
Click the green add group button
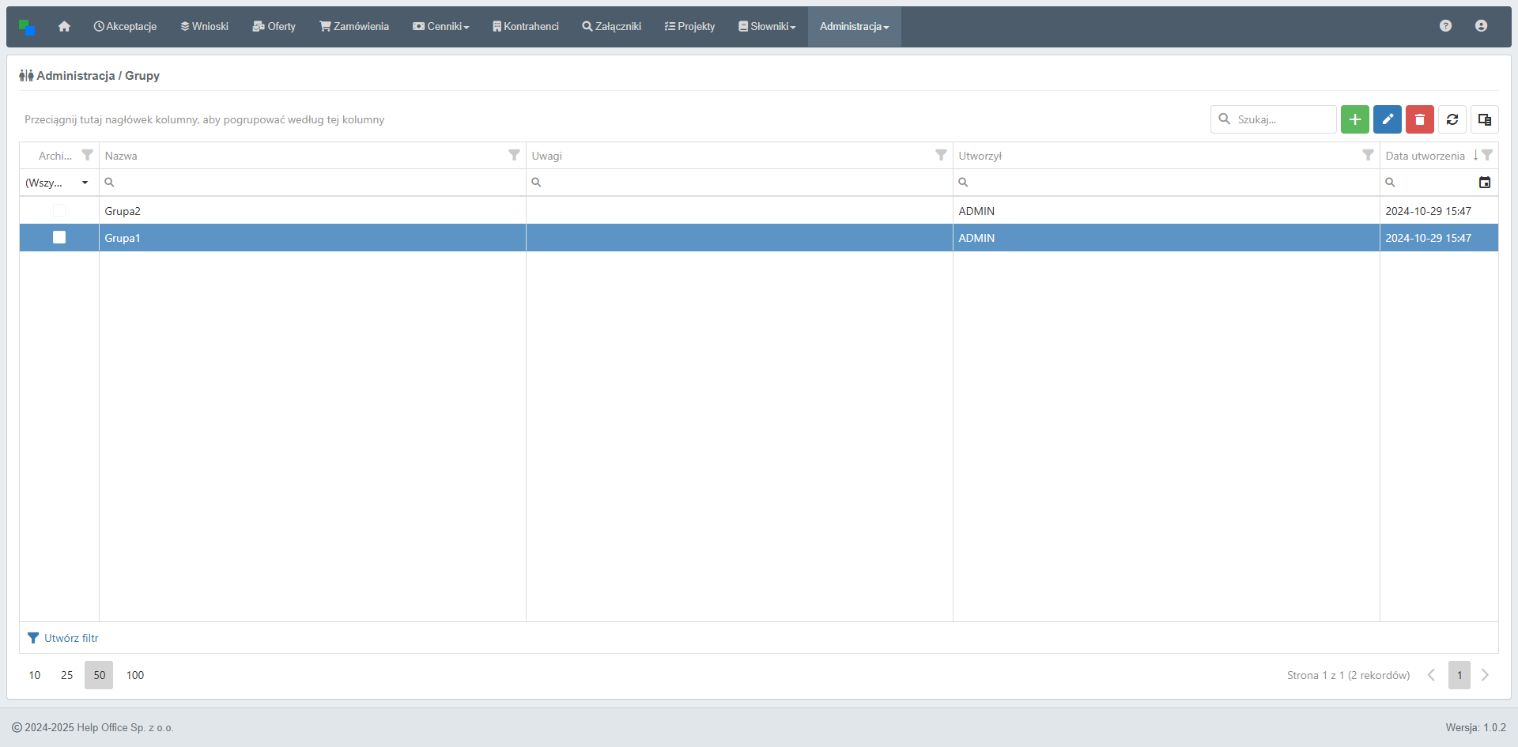(x=1354, y=119)
